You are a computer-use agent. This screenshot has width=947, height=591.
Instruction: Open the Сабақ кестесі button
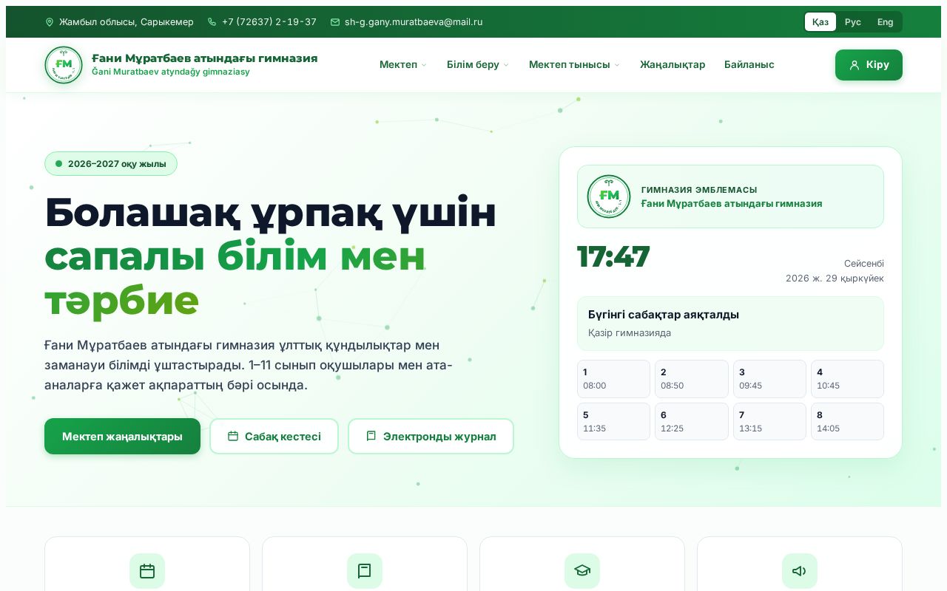pos(274,436)
